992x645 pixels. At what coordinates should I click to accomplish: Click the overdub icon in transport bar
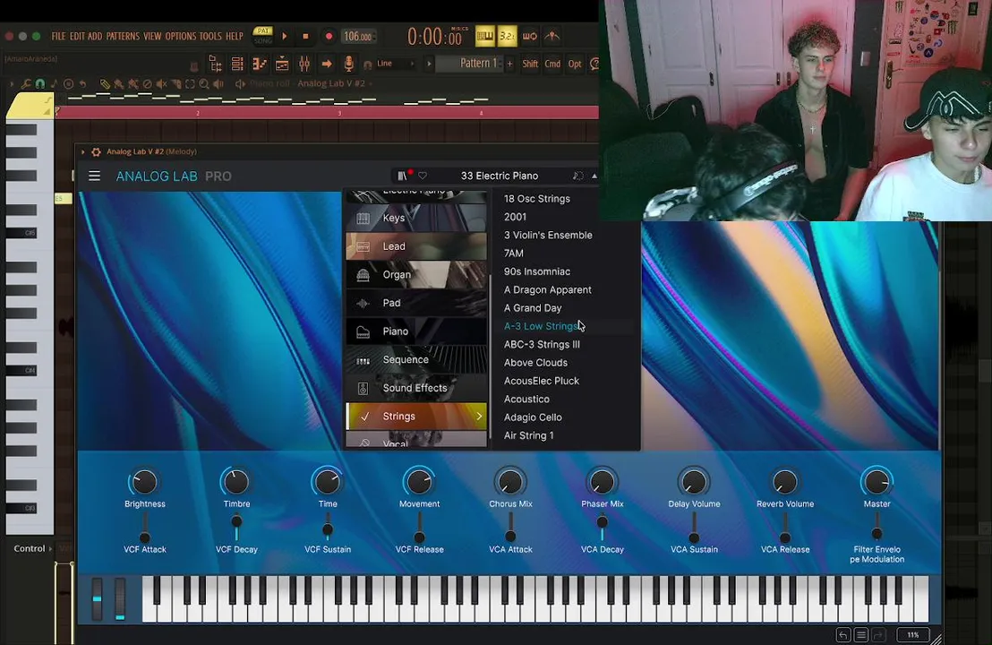[552, 37]
